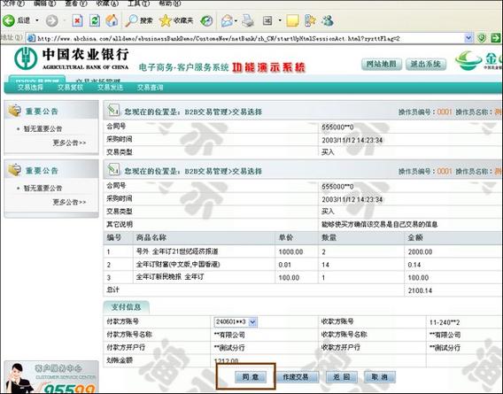Click the 数量 column header
503x394 pixels.
coord(329,237)
